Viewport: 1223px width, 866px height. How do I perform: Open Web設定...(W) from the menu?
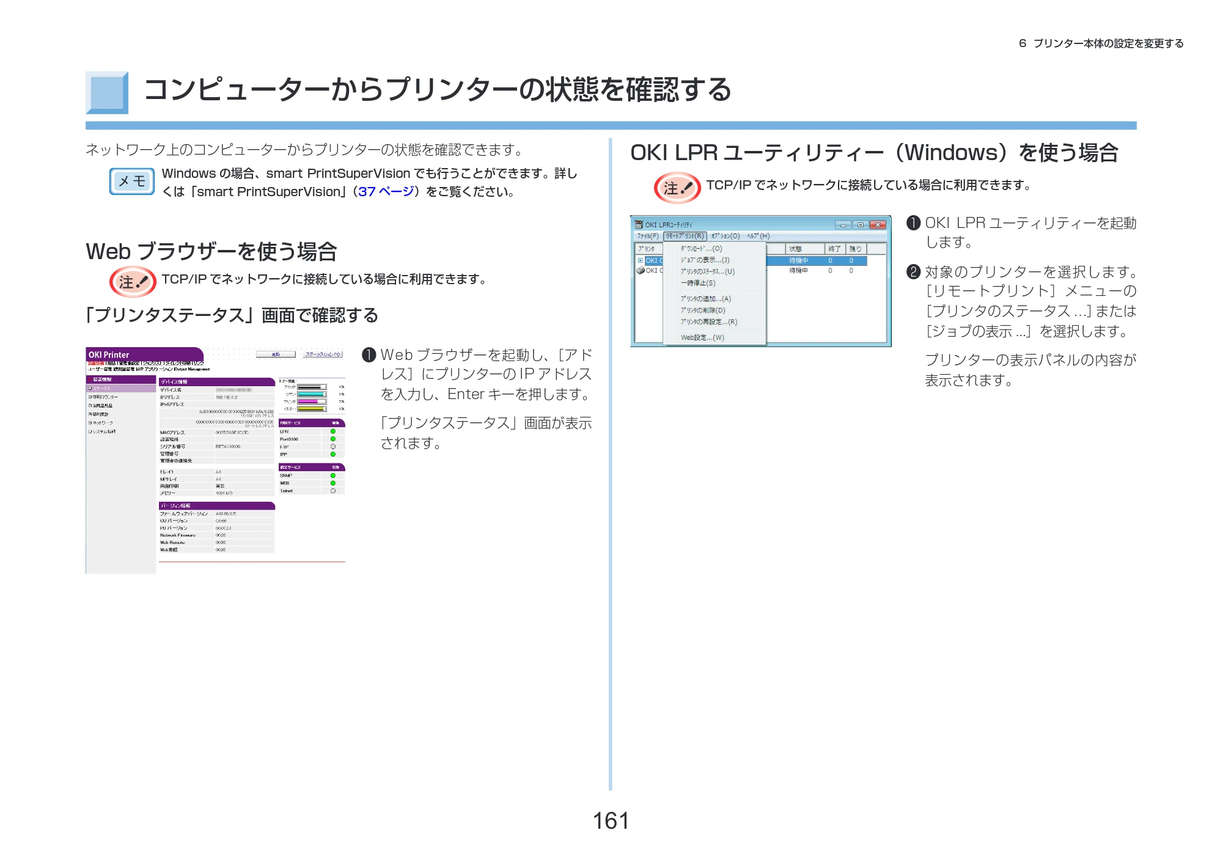[x=702, y=337]
